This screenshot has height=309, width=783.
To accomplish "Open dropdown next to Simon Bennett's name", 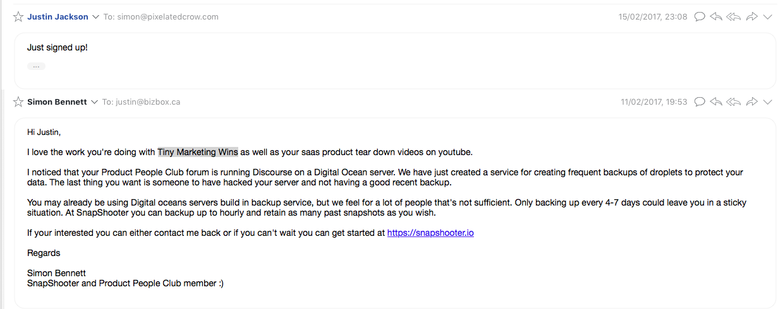I will point(94,102).
